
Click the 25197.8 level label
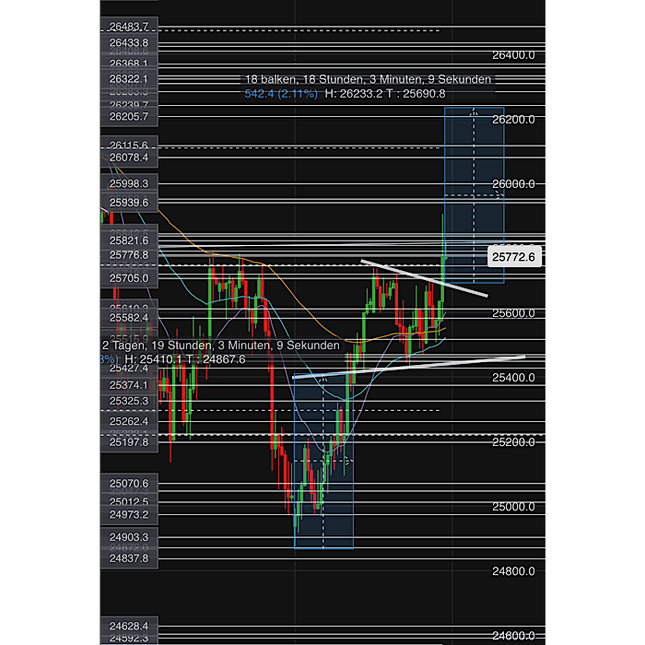129,442
